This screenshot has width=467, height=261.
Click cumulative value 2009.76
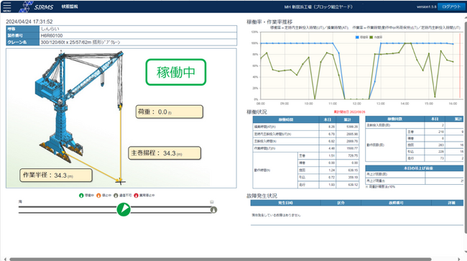[352, 141]
